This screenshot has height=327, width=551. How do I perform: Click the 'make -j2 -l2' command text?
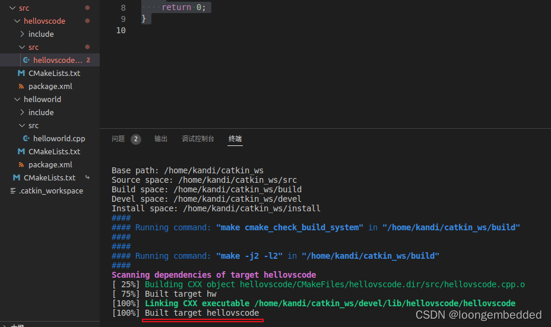[249, 256]
